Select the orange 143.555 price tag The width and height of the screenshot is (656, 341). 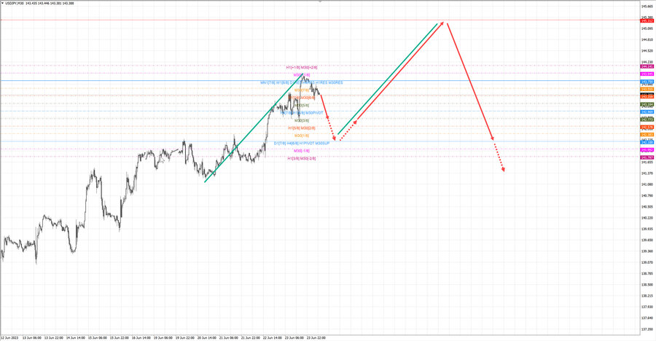coord(647,89)
